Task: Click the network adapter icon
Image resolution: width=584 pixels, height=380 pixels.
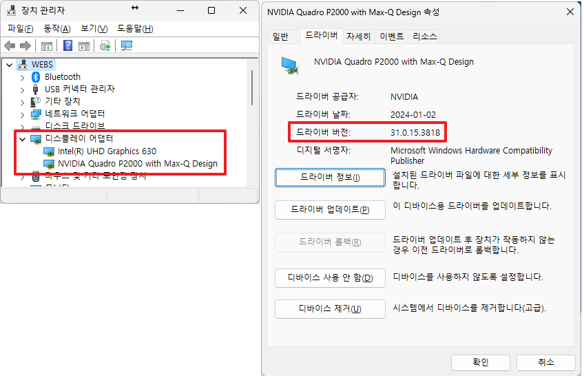Action: [x=36, y=114]
